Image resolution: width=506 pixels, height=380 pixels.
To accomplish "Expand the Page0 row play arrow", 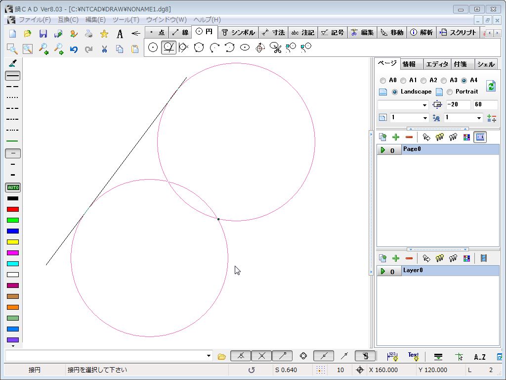I will (383, 150).
